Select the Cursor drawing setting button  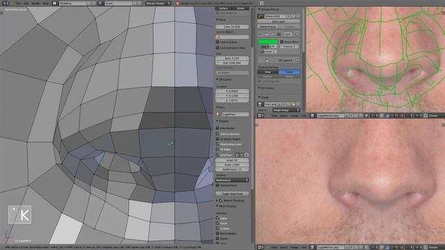point(289,72)
